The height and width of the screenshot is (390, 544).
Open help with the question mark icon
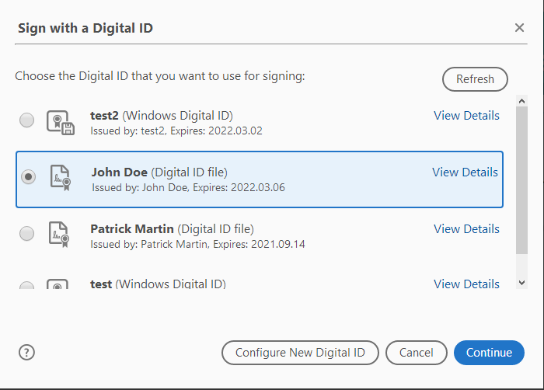pyautogui.click(x=26, y=352)
